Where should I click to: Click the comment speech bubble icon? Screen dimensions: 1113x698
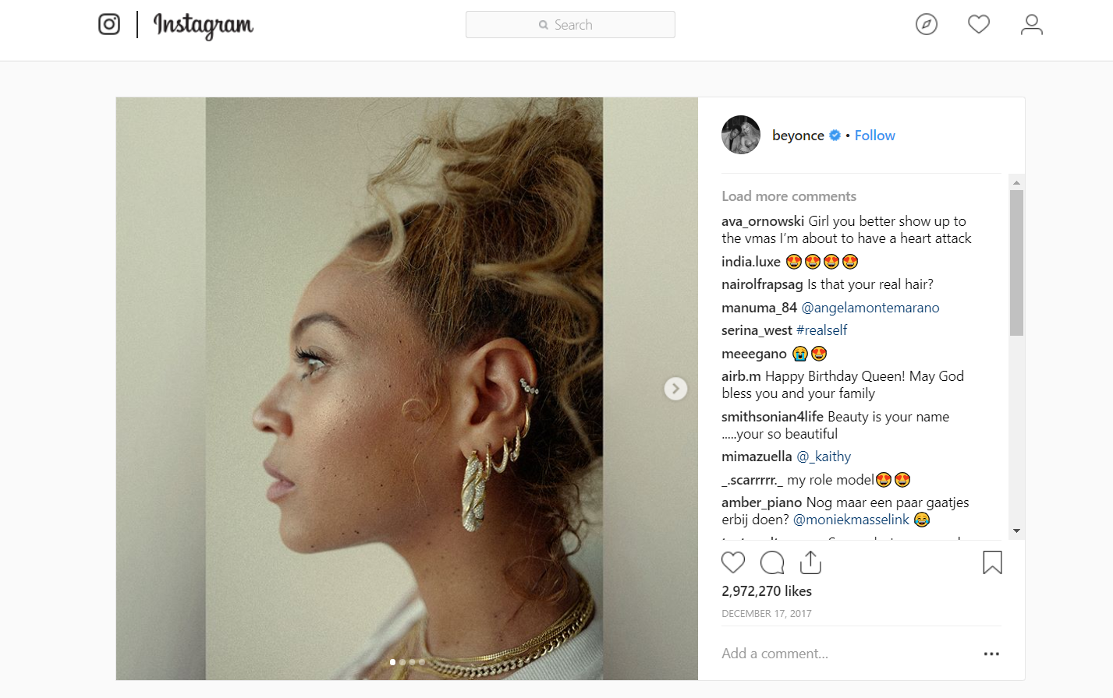tap(772, 562)
